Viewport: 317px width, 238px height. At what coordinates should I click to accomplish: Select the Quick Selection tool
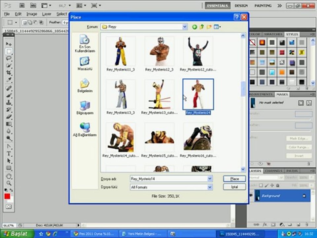coord(9,65)
